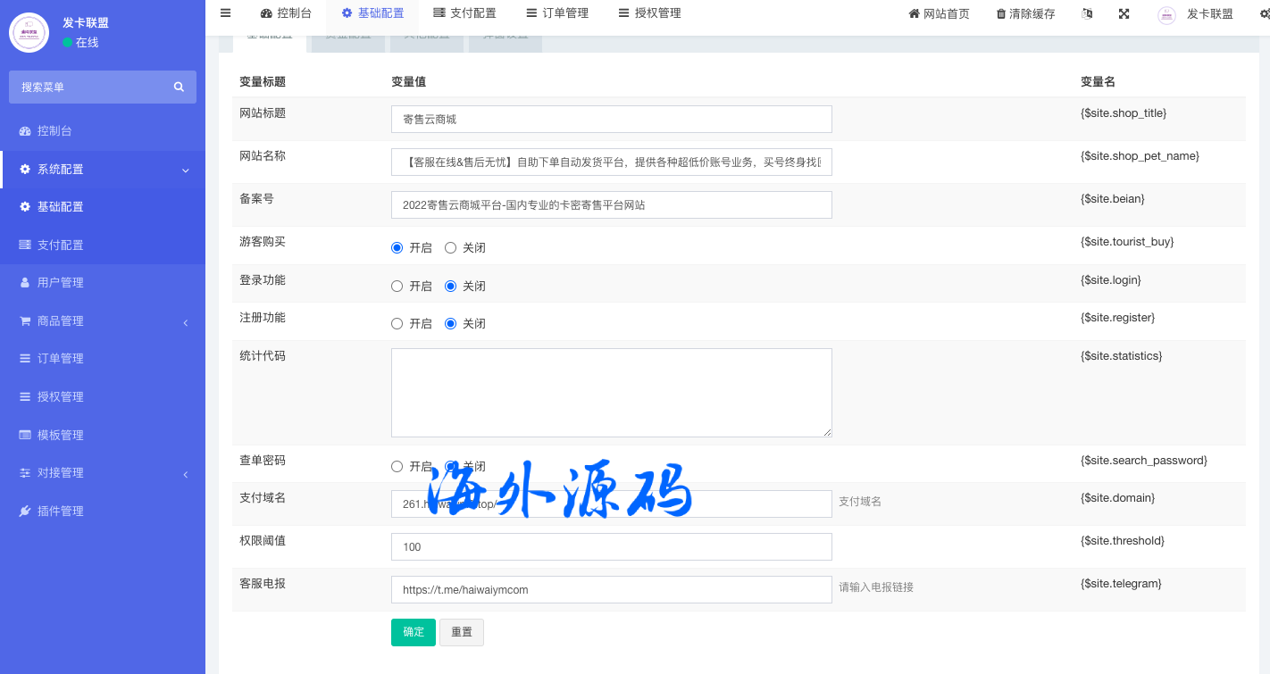Toggle the sidebar with the hamburger icon
1270x674 pixels.
pyautogui.click(x=225, y=13)
